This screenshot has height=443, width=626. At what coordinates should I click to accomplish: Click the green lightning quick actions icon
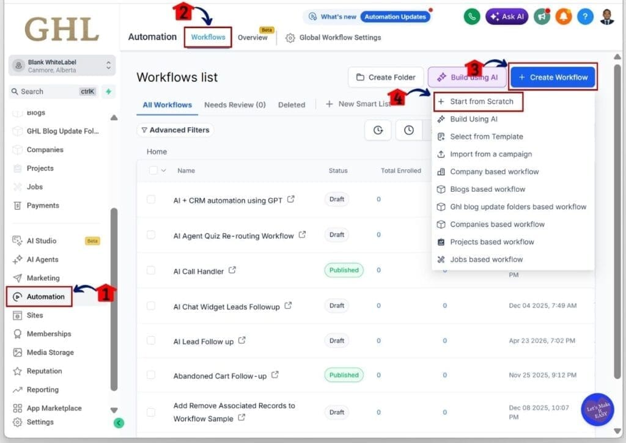click(x=109, y=92)
